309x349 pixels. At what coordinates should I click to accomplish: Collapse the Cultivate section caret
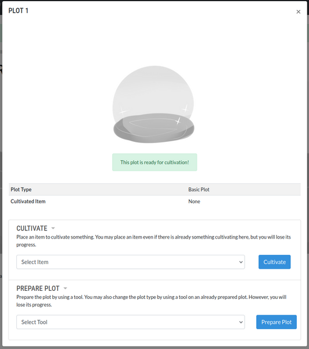click(x=53, y=229)
